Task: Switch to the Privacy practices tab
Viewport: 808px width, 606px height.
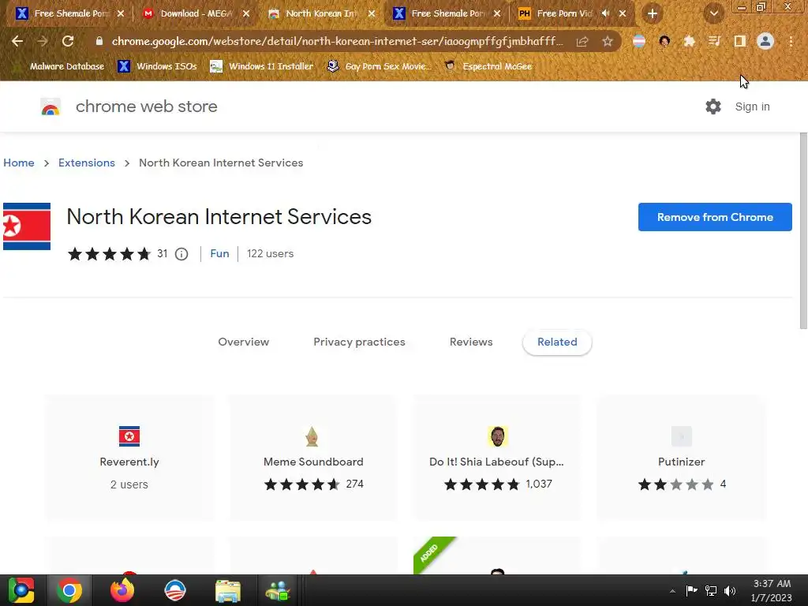Action: tap(359, 342)
